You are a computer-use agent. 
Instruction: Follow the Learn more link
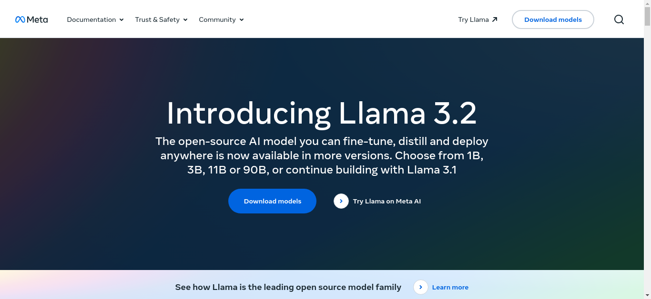(450, 287)
